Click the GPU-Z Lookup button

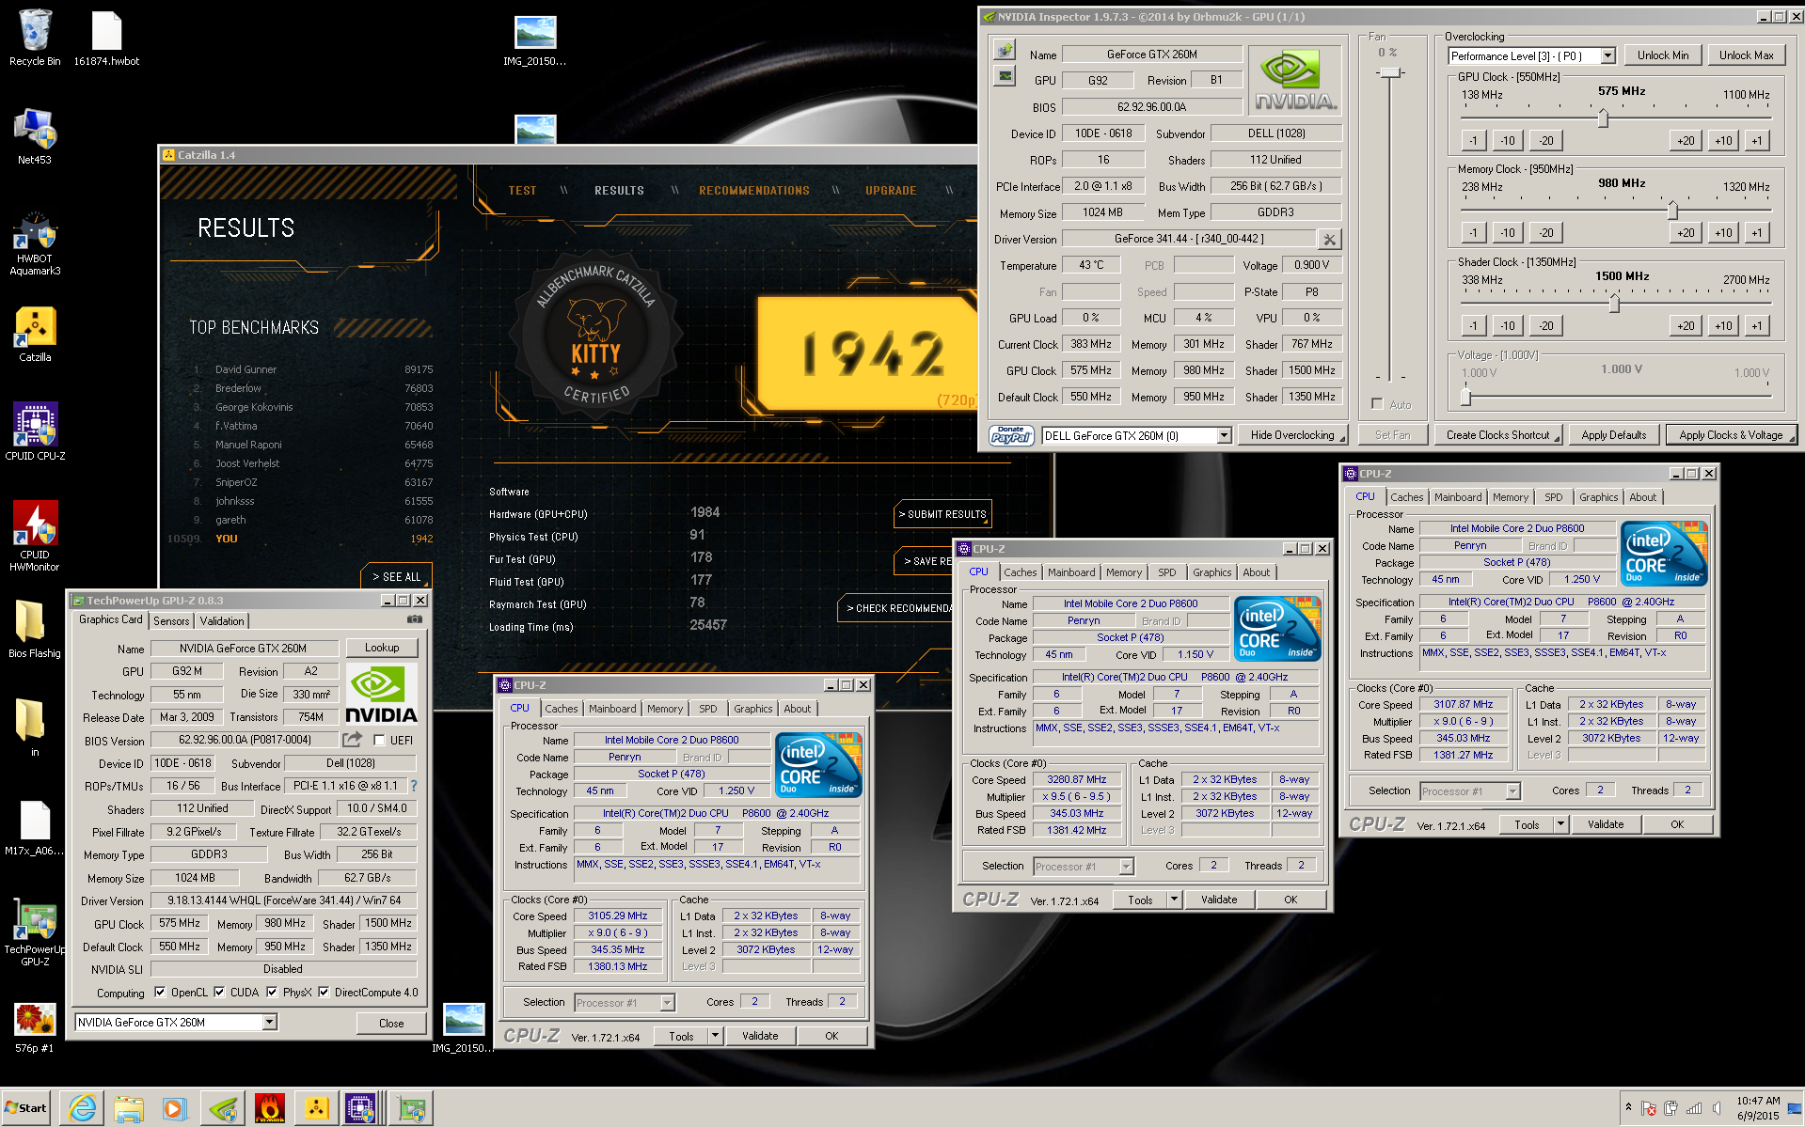coord(382,648)
